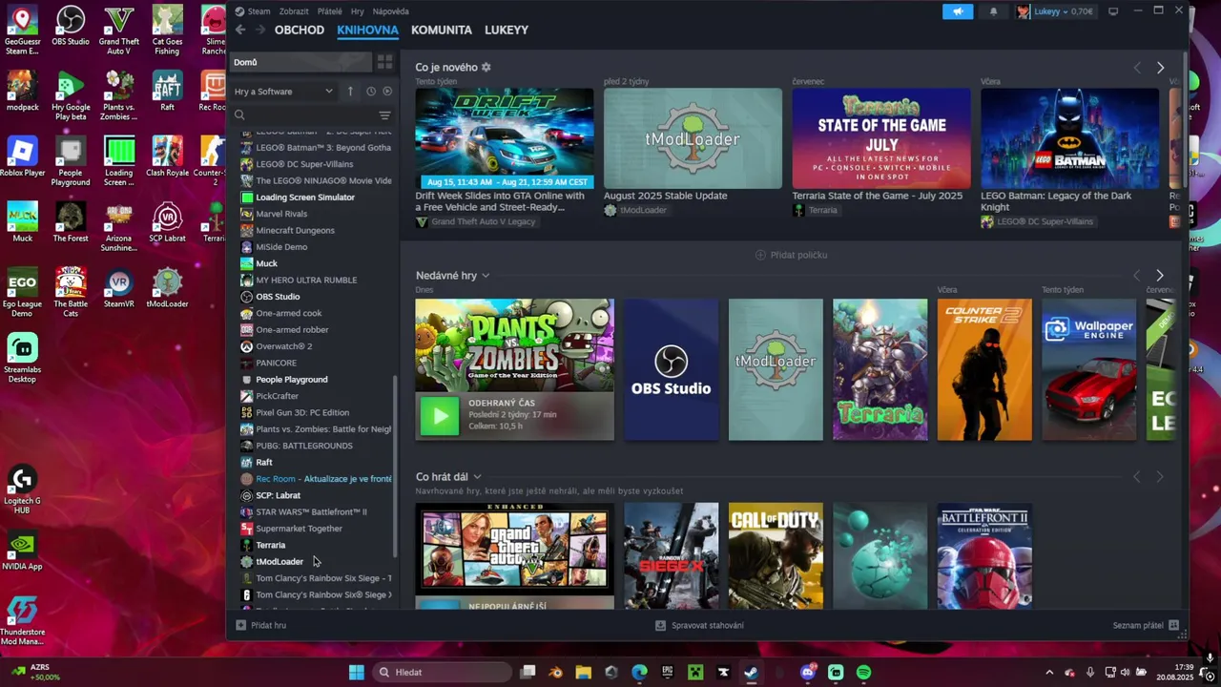Screen dimensions: 1221x687
Task: Click Přidat poličku to add a shelf
Action: 792,255
